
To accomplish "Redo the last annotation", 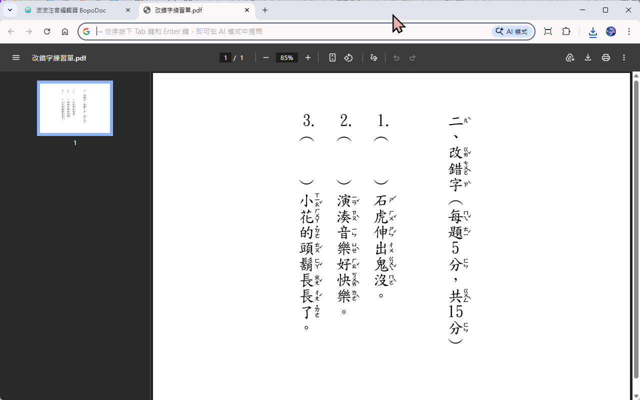I will click(x=412, y=57).
